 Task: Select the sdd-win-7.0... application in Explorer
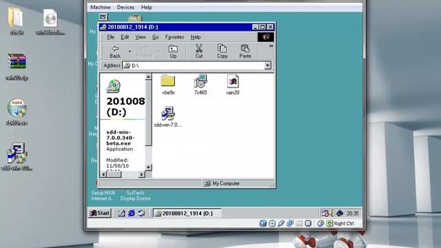168,117
